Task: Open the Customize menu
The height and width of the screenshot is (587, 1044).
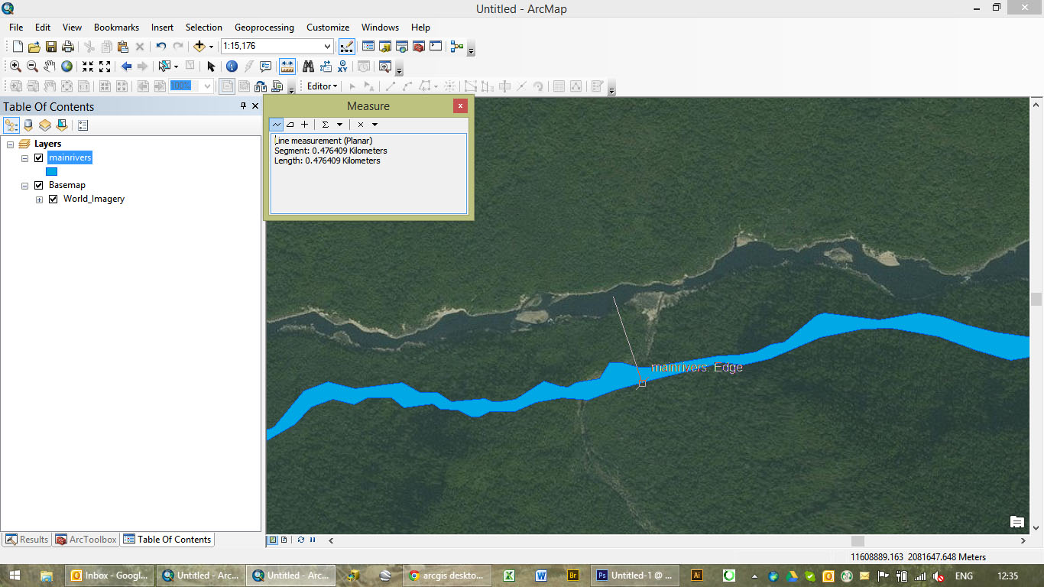Action: click(x=328, y=27)
